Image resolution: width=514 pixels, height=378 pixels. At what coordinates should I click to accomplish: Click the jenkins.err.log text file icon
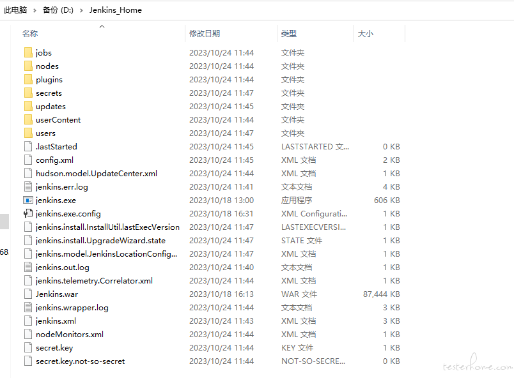tap(28, 187)
